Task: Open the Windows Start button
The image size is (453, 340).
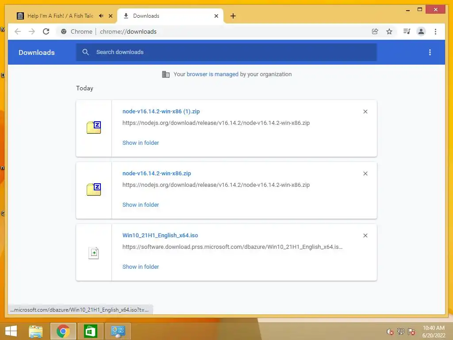Action: pos(11,331)
